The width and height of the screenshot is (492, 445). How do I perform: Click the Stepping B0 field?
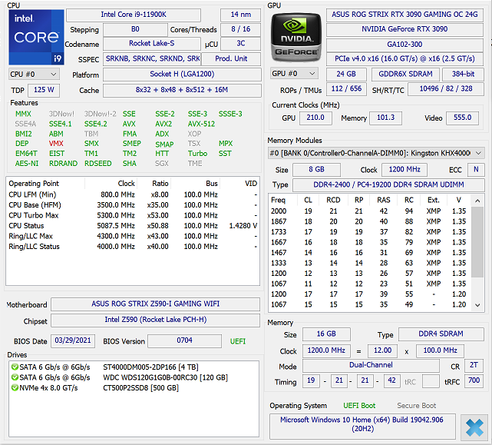tap(135, 29)
